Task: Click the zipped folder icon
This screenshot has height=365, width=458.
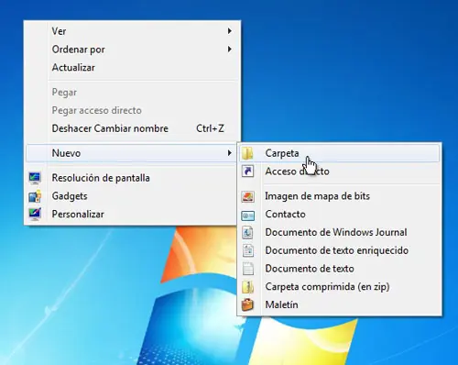Action: [x=247, y=287]
